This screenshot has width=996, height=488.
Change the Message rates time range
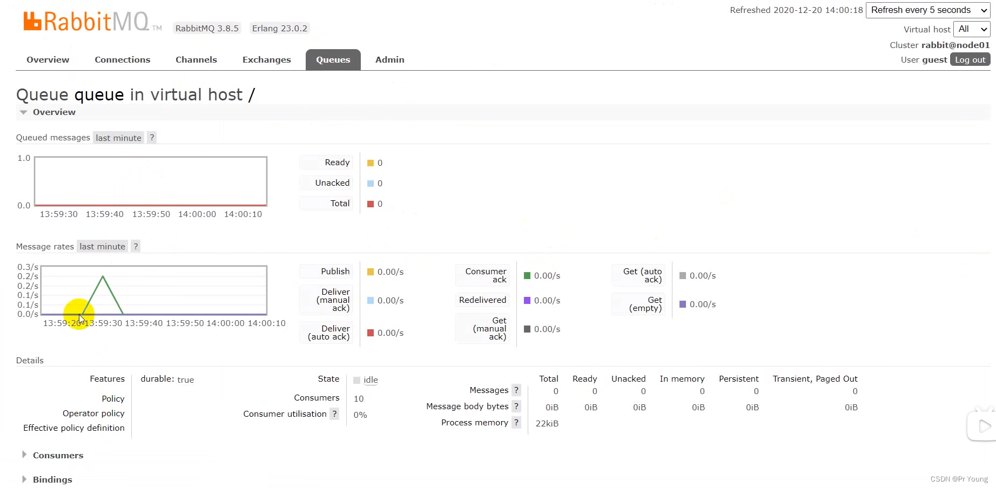click(x=102, y=246)
